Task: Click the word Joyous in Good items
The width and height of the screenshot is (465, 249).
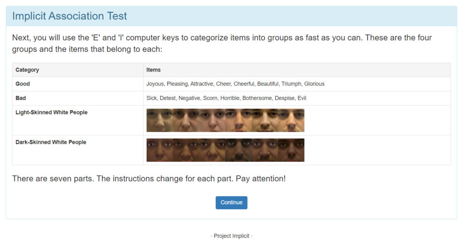Action: point(155,84)
